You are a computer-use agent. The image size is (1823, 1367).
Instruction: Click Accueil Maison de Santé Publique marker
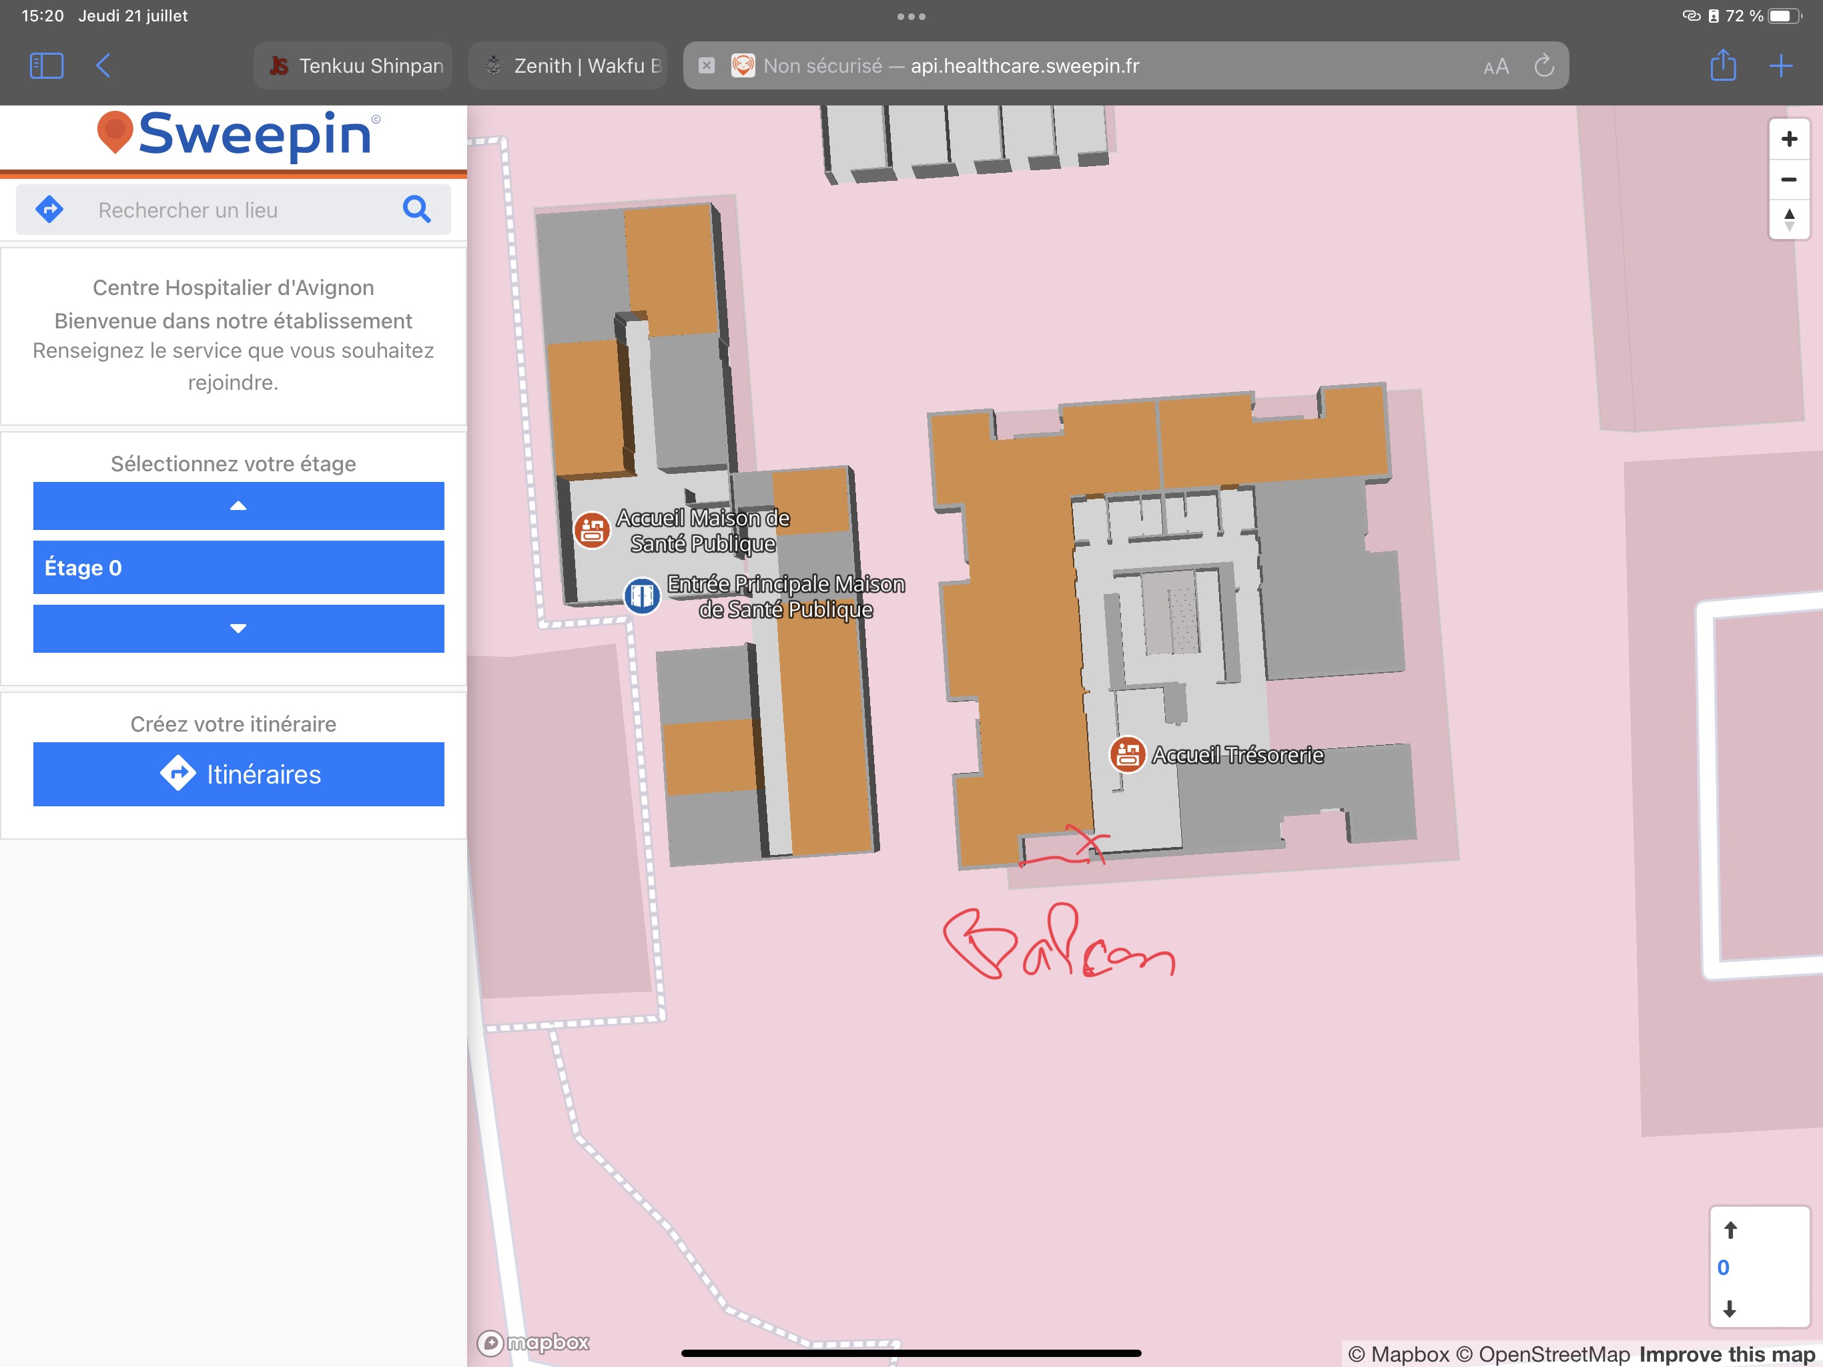pos(592,529)
